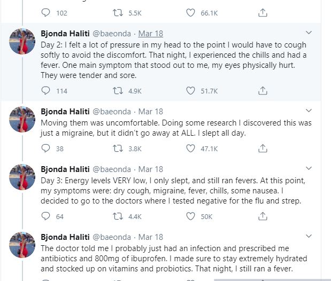Like the migraine tweet with 47.1K likes
331x281 pixels.
coord(190,149)
